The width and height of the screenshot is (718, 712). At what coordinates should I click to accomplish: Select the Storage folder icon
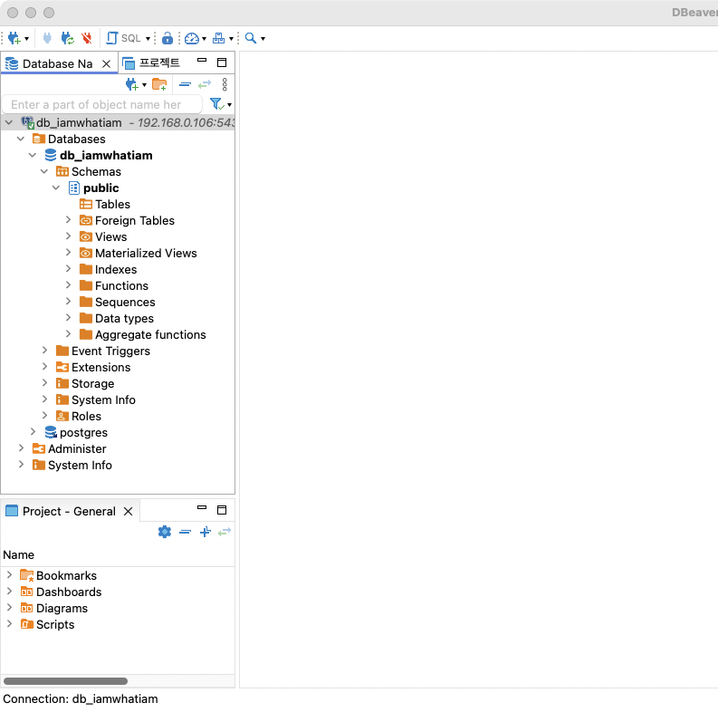(62, 383)
